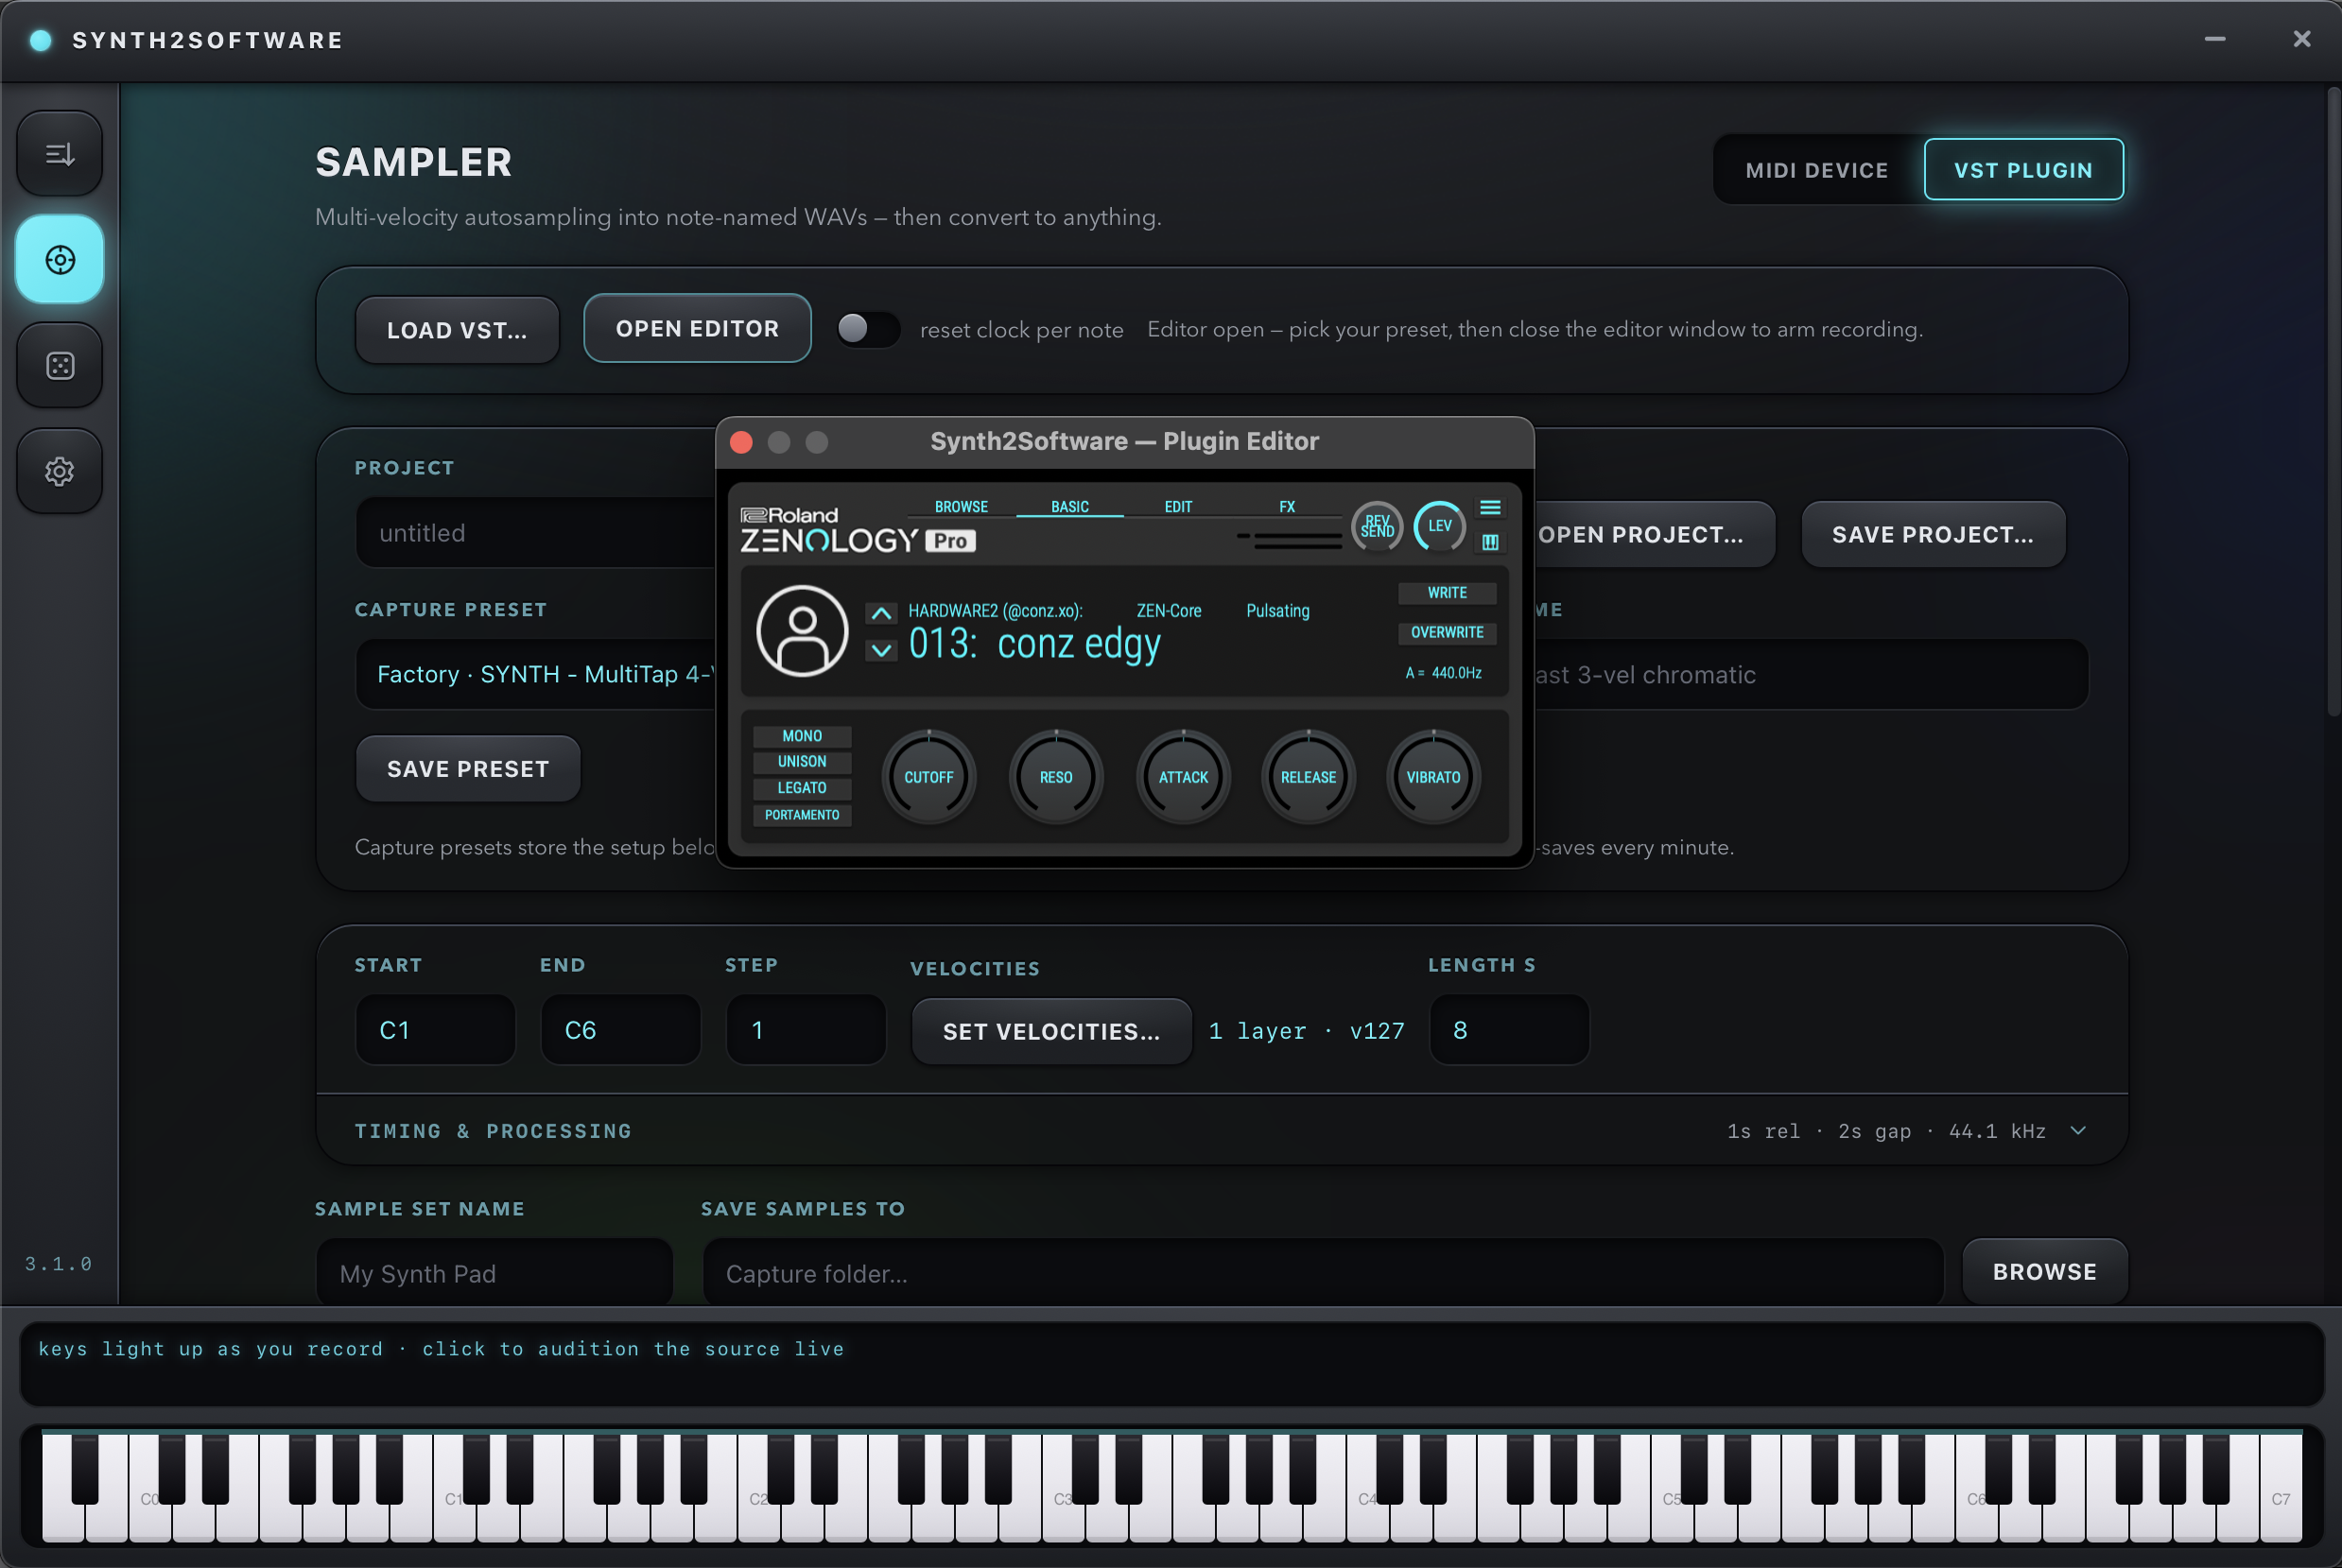Click BROWSE for capture folder
This screenshot has height=1568, width=2342.
pos(2044,1271)
